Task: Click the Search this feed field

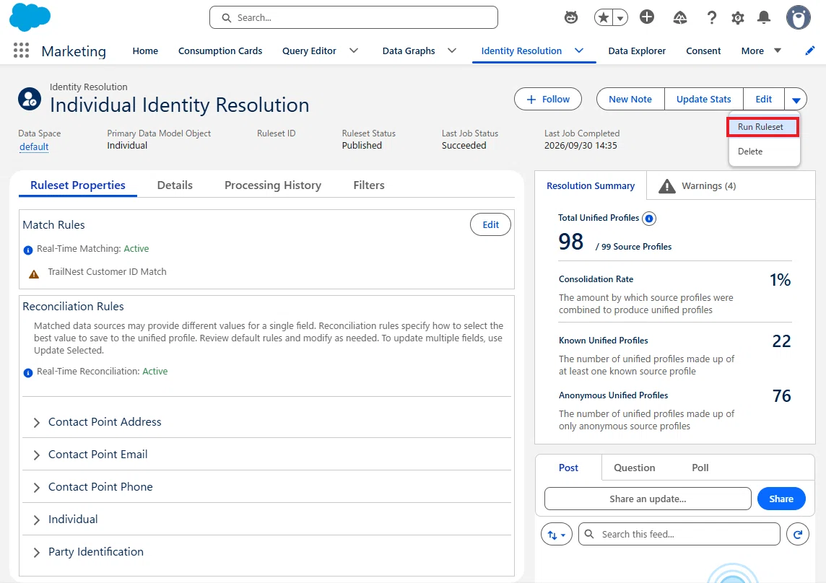Action: 679,535
